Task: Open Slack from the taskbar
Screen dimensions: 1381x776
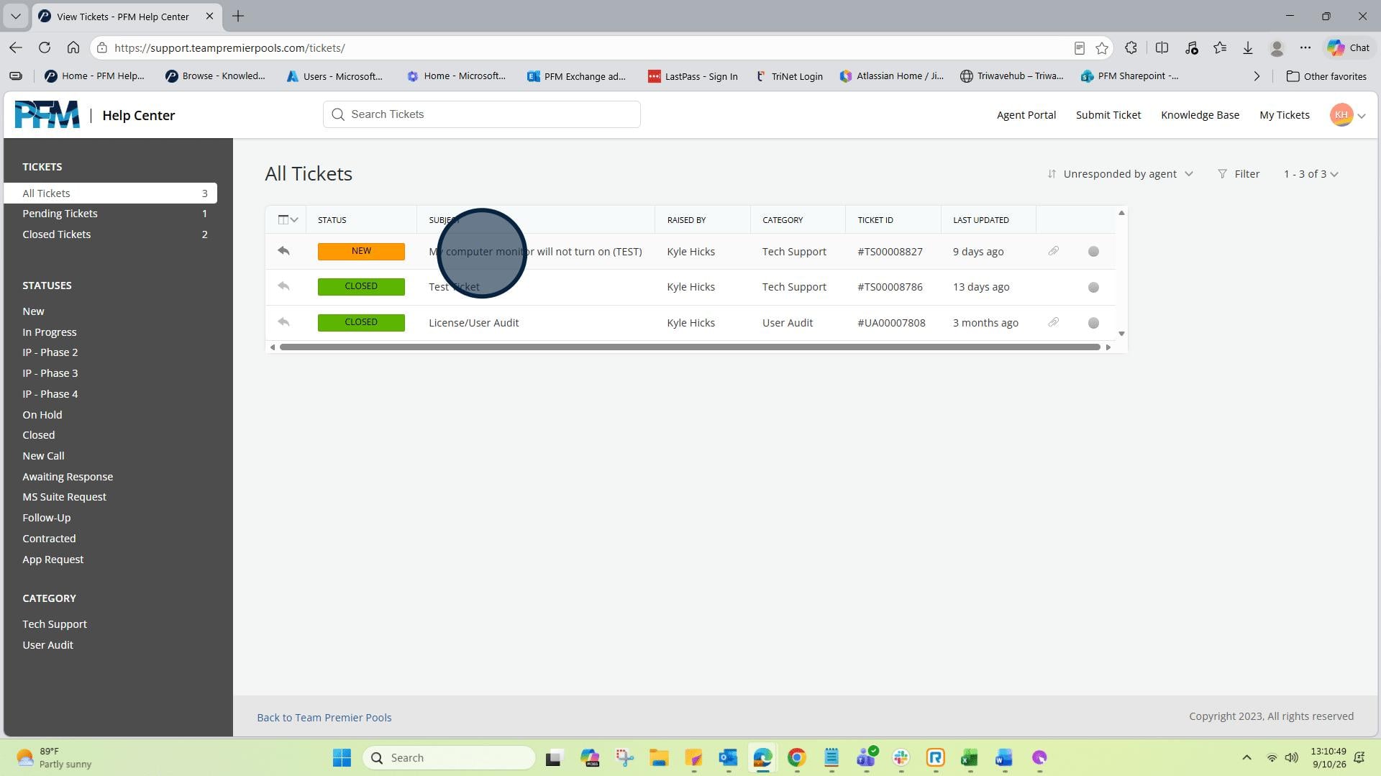Action: pyautogui.click(x=901, y=757)
